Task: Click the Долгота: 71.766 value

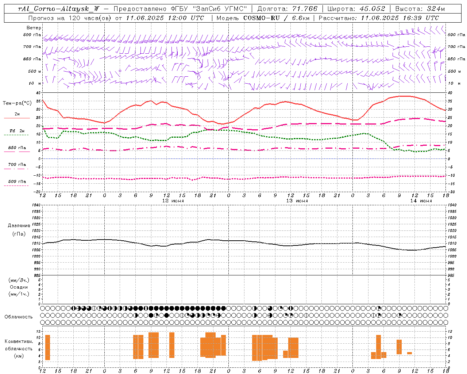Action: [x=287, y=9]
